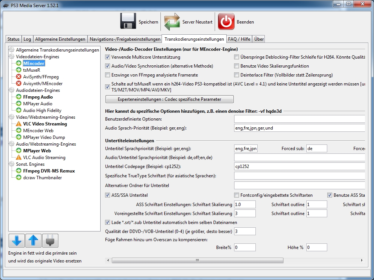Move engine down with blue arrow button

click(16, 241)
